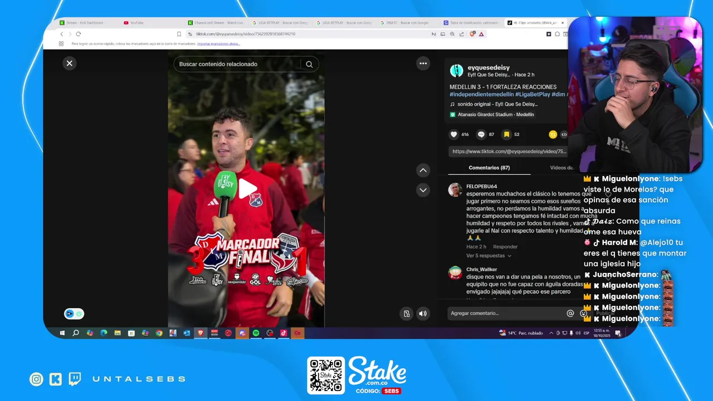Viewport: 713px width, 401px height.
Task: Click the zoom magnifier in address bar
Action: point(452,34)
